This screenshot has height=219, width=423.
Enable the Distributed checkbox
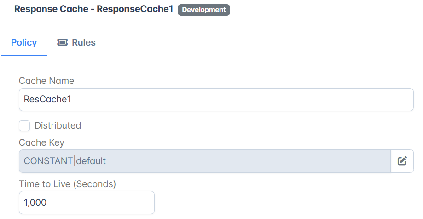point(24,126)
